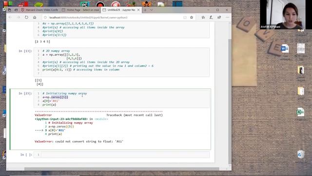The image size is (312, 176).
Task: Click the Zoom participant video thumbnail
Action: pyautogui.click(x=286, y=15)
